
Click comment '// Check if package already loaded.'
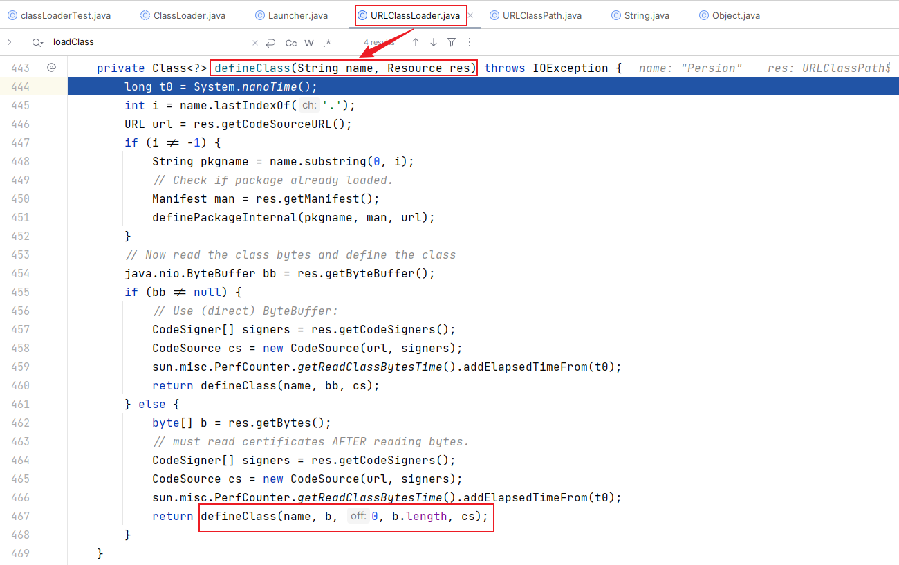(272, 180)
